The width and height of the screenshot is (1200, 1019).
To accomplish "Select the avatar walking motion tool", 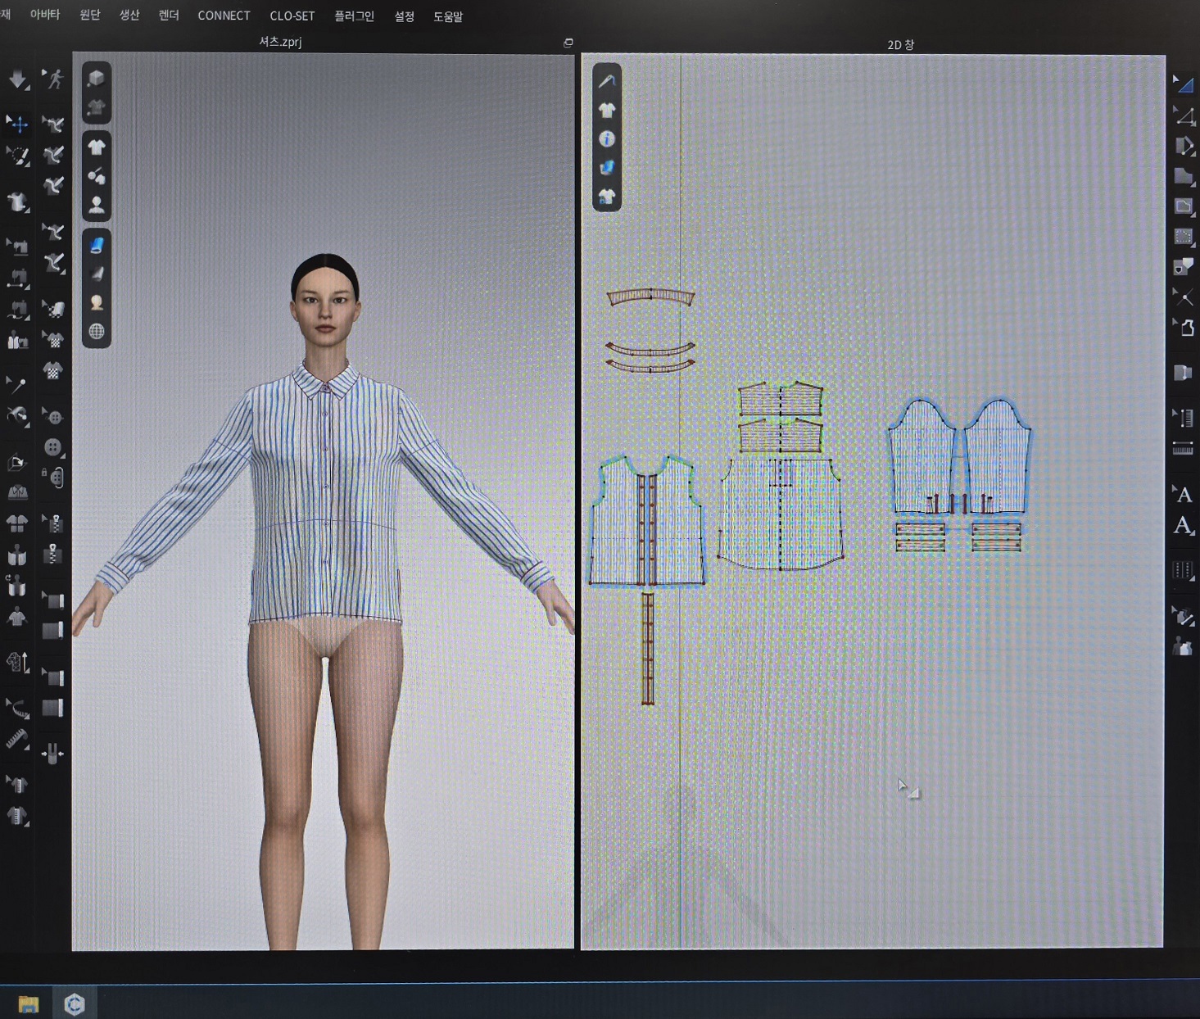I will [x=54, y=79].
